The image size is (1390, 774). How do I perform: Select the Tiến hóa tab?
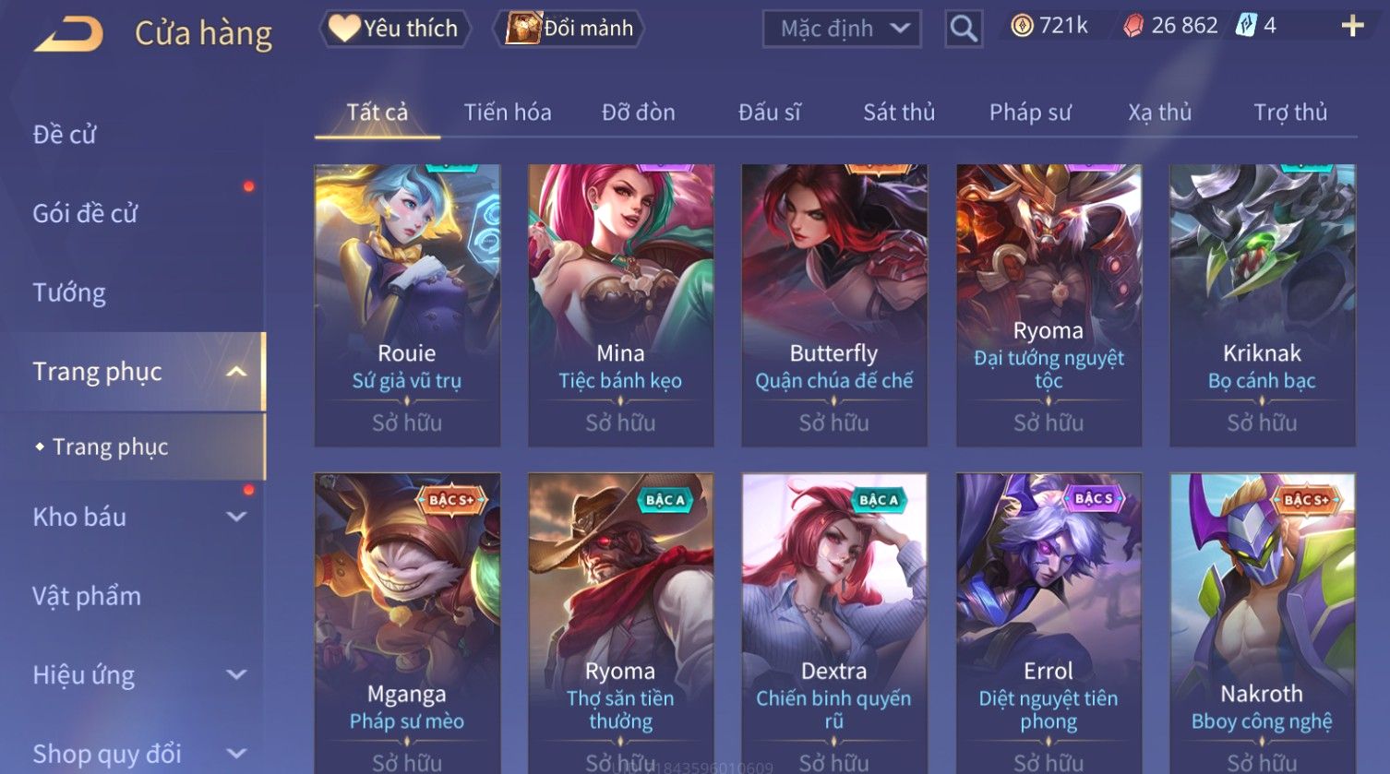[508, 113]
